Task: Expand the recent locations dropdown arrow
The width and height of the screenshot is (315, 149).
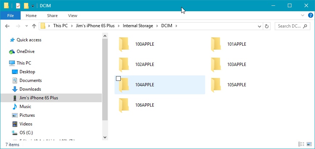Action: click(26, 26)
